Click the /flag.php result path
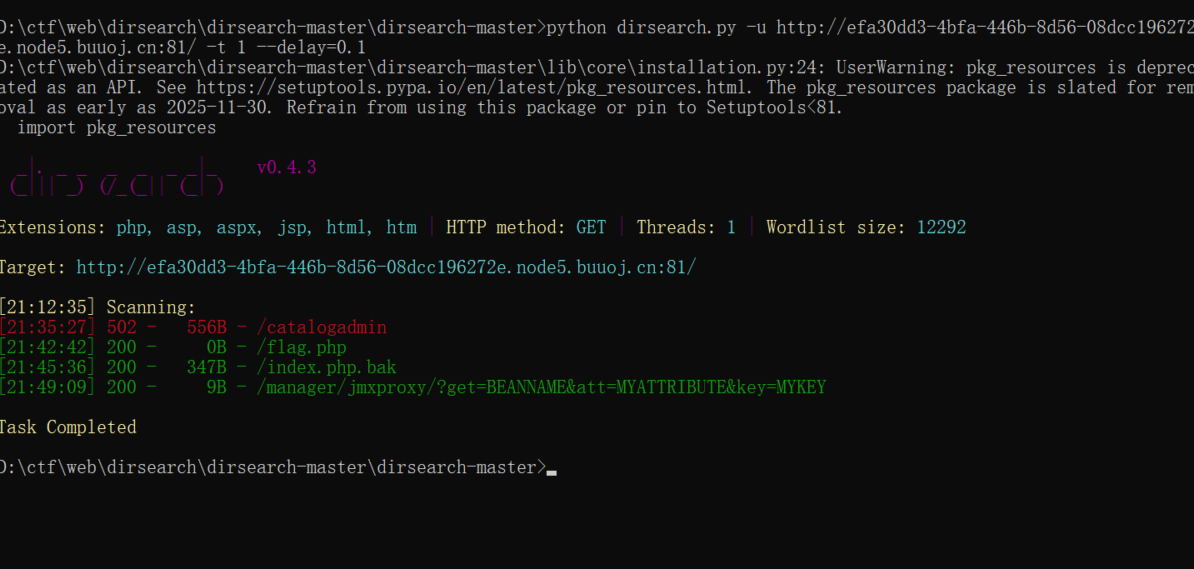Image resolution: width=1194 pixels, height=569 pixels. pos(302,347)
